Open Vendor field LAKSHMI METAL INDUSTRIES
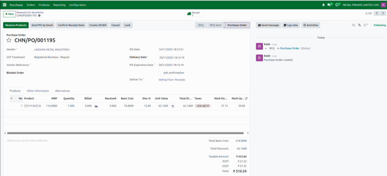This screenshot has width=387, height=176. coord(52,49)
